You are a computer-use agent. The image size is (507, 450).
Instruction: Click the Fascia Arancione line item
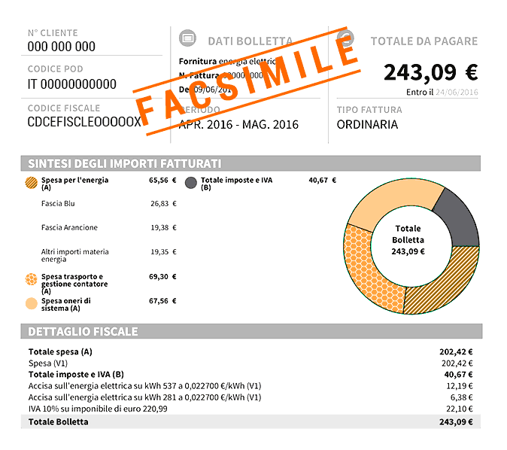tap(108, 227)
